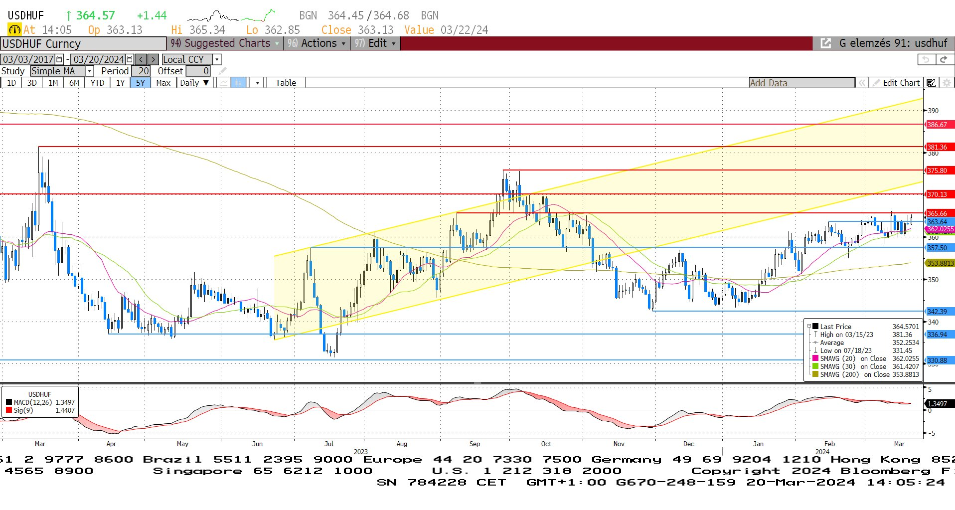Click the study edit pencil icon

pos(222,71)
